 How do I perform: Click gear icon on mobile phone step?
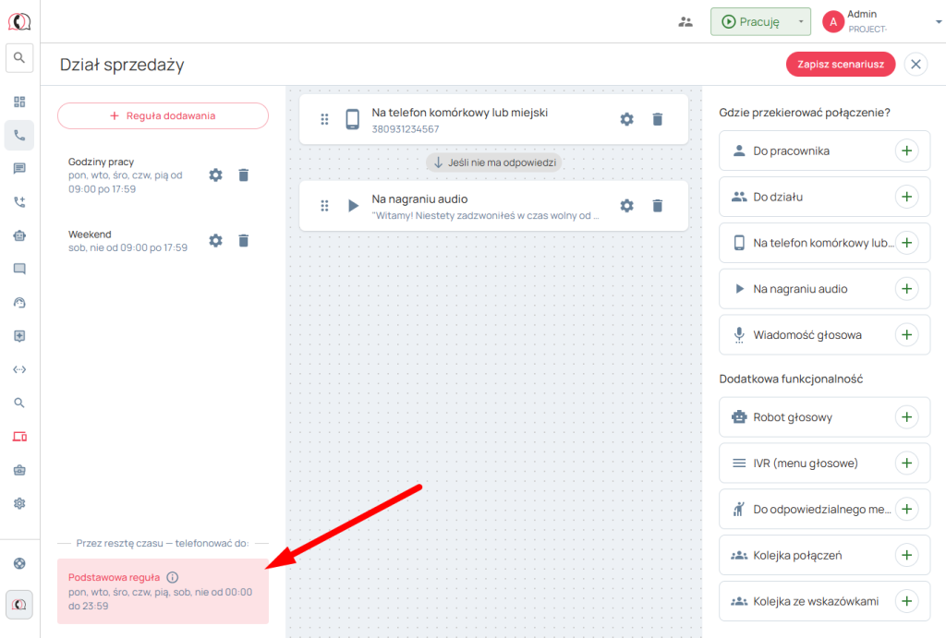(x=626, y=119)
